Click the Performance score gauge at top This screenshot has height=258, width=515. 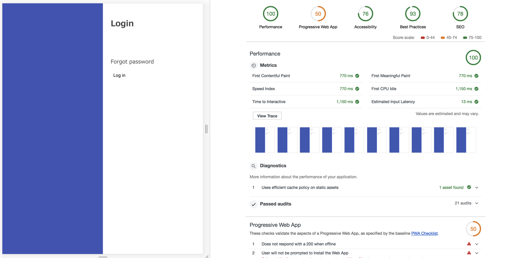pos(271,14)
